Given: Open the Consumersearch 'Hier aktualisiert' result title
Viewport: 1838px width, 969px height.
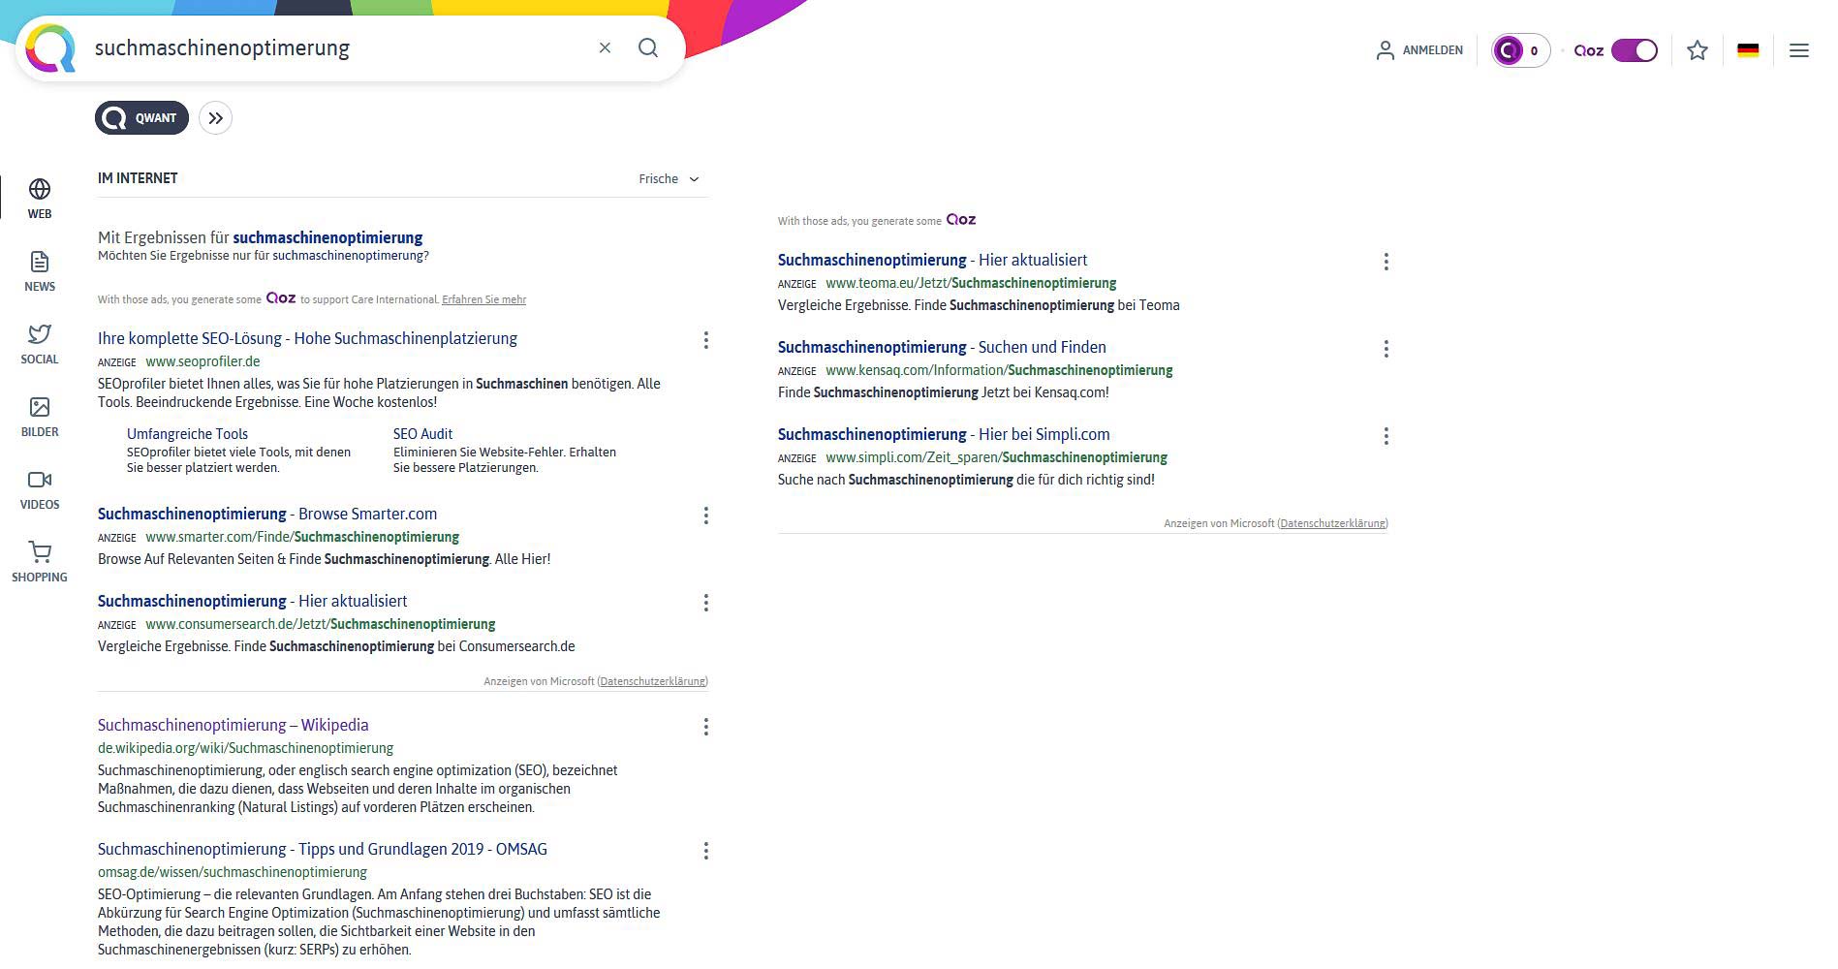Looking at the screenshot, I should click(252, 601).
